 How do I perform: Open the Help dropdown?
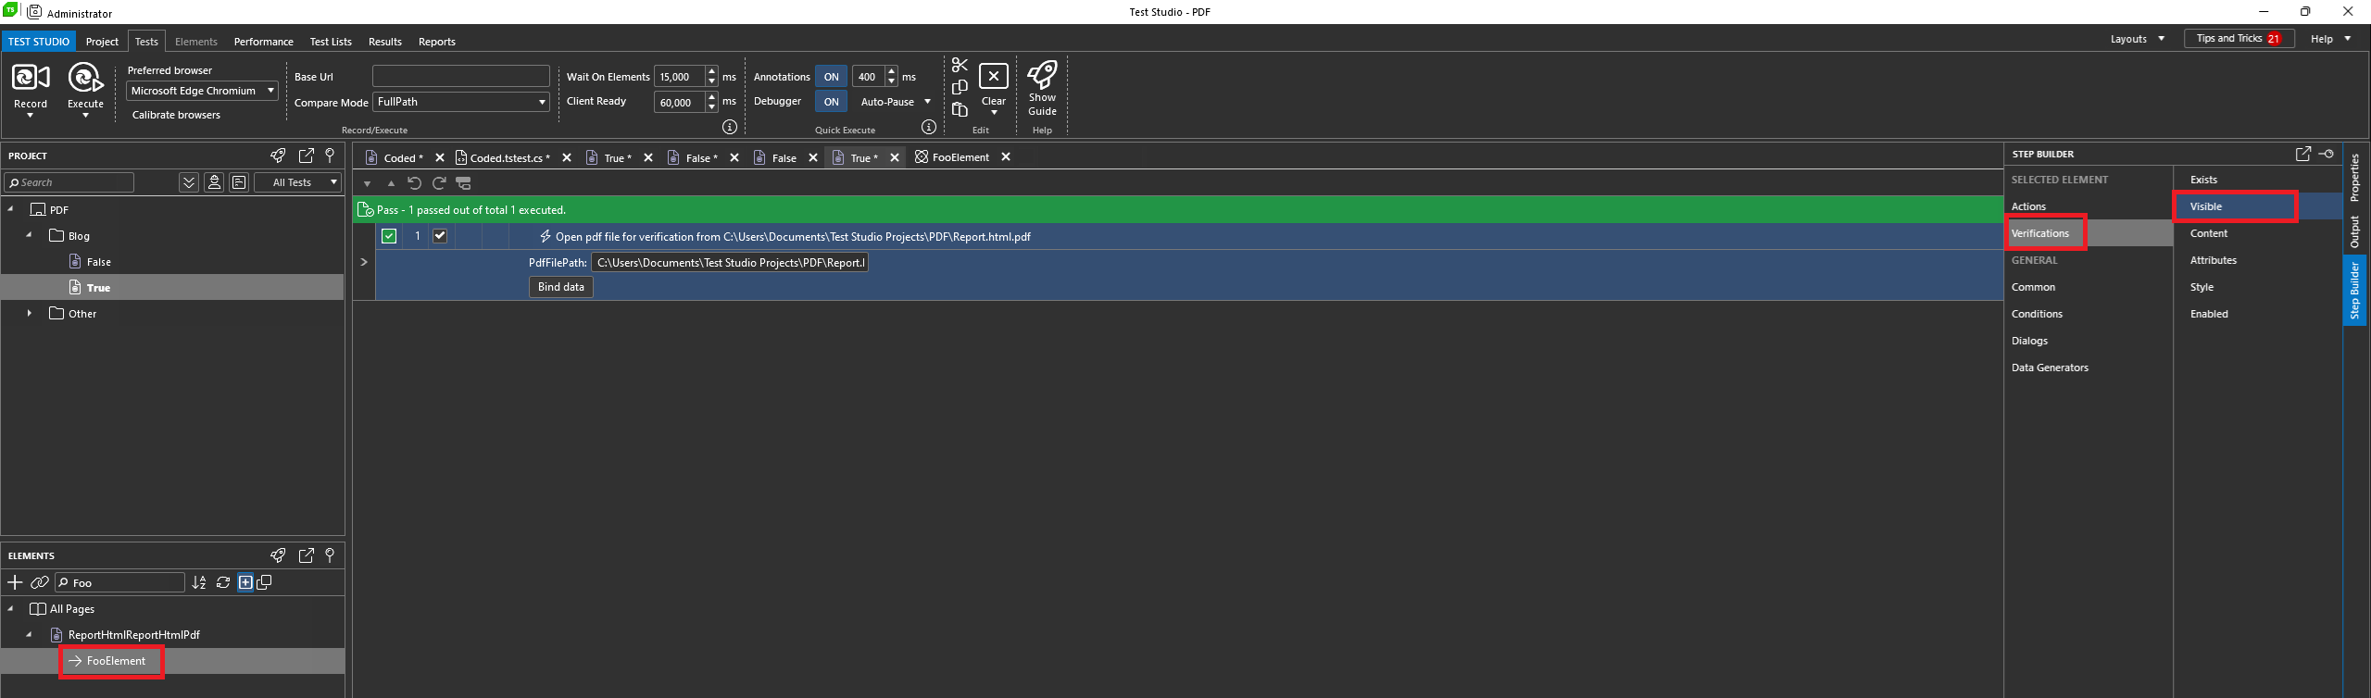[2330, 39]
